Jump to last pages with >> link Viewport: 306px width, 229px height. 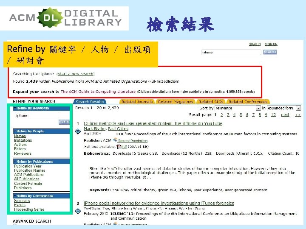tap(298, 114)
